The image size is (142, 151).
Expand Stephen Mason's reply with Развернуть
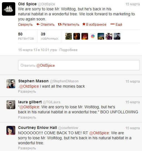pyautogui.click(x=27, y=92)
